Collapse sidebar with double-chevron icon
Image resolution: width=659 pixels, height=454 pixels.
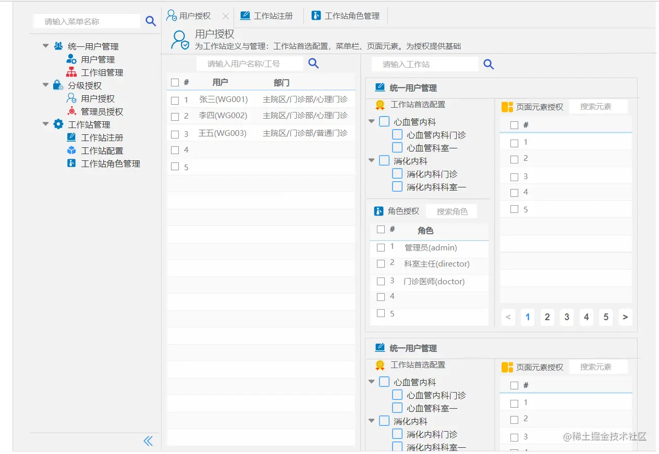pos(148,441)
